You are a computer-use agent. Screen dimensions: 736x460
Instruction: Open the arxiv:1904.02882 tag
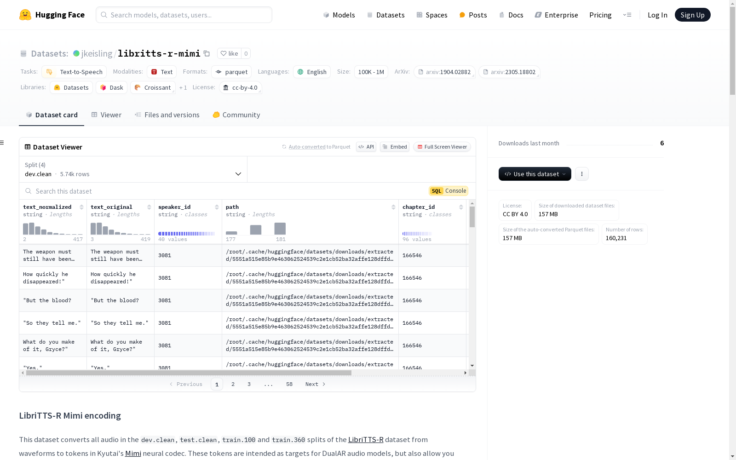pyautogui.click(x=444, y=72)
